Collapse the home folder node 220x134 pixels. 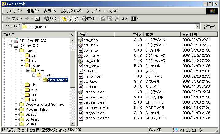click(22, 65)
